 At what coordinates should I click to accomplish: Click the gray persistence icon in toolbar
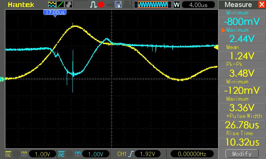point(68,5)
